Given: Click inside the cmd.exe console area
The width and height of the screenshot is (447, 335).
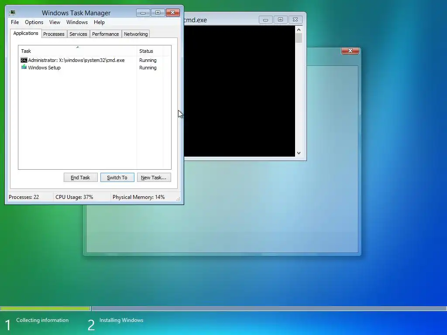Looking at the screenshot, I should (x=240, y=91).
